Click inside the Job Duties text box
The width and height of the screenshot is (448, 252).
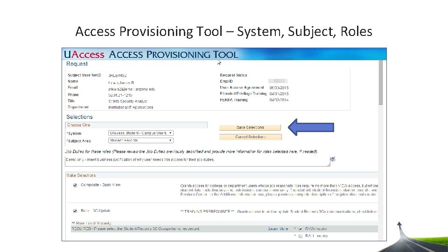click(x=197, y=161)
